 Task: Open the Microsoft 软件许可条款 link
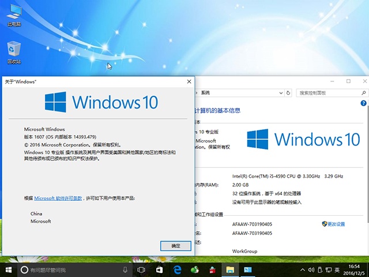[58, 198]
